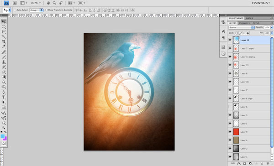Open the Screen blend mode dropdown
Viewport: 274px width, 166px height.
click(241, 27)
